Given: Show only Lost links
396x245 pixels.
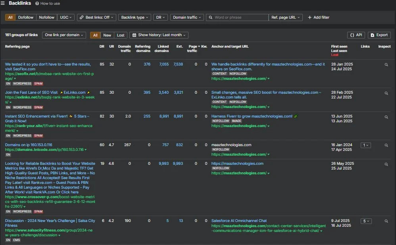Looking at the screenshot, I should [121, 35].
